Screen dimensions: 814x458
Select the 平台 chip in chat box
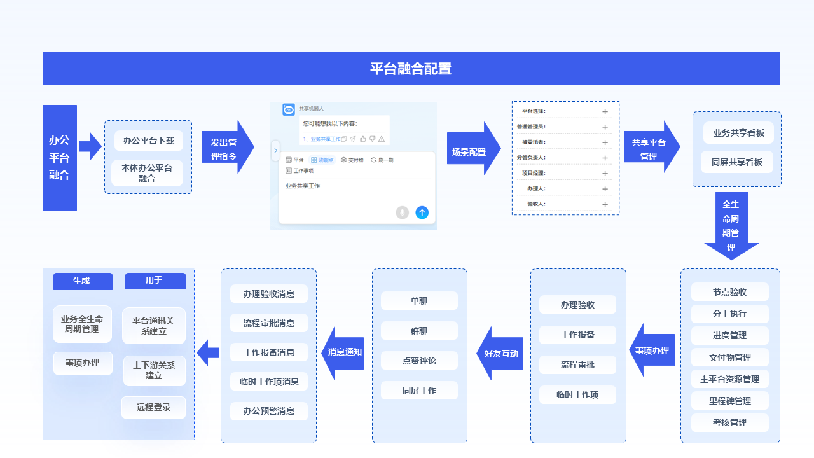pos(294,160)
